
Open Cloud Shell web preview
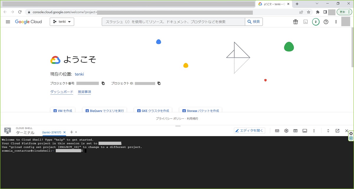(x=295, y=131)
